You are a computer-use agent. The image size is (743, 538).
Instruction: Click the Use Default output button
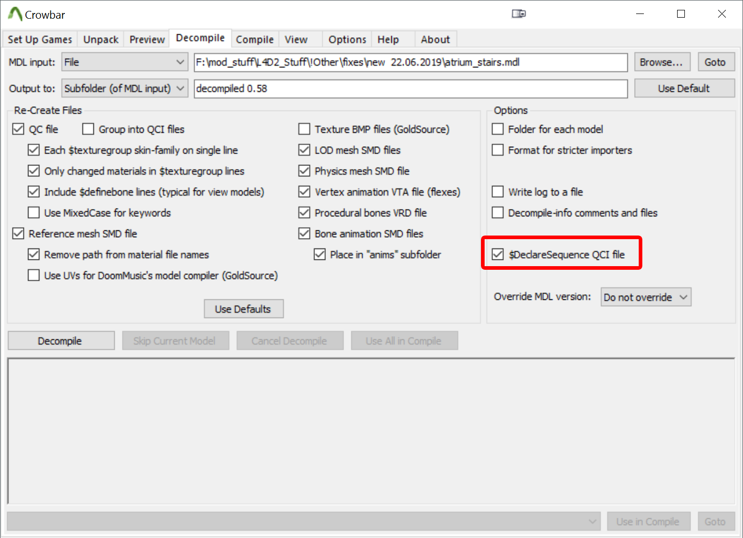[x=684, y=88]
